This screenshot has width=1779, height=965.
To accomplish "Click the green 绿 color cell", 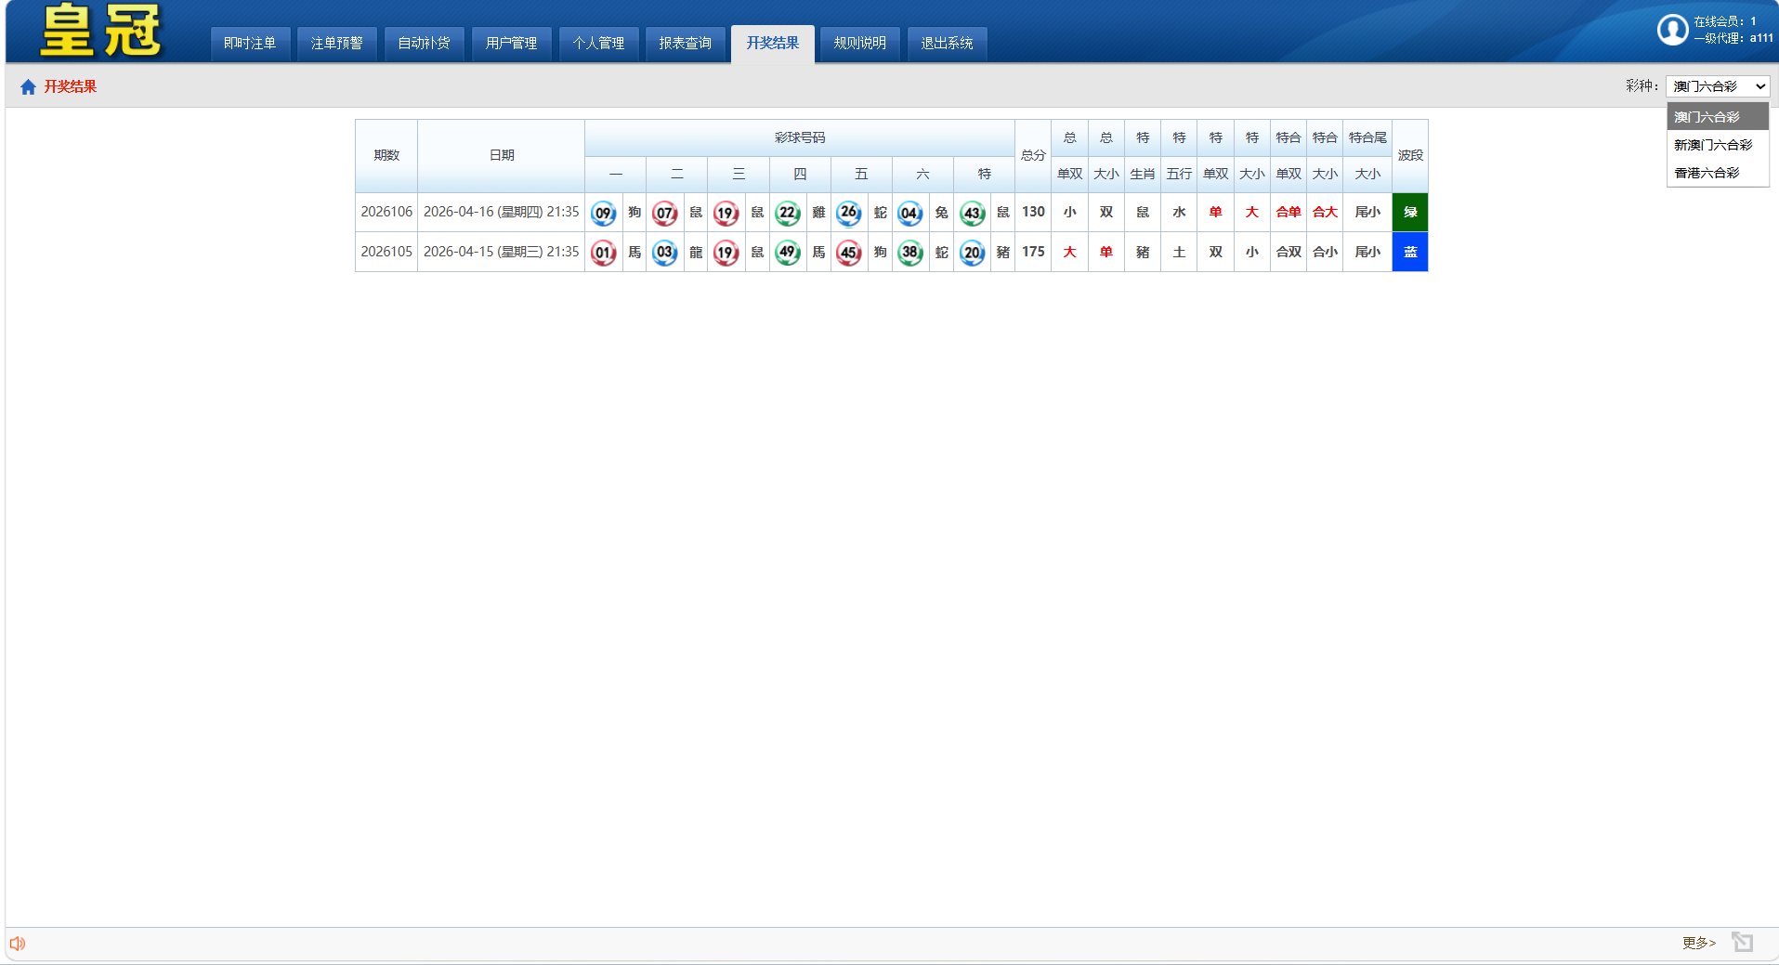I will coord(1409,213).
